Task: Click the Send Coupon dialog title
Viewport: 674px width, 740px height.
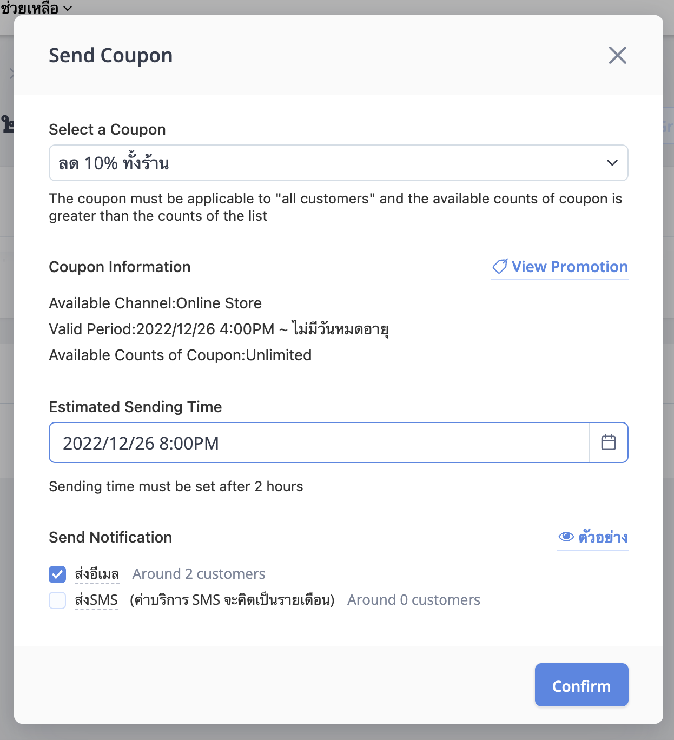Action: 111,55
